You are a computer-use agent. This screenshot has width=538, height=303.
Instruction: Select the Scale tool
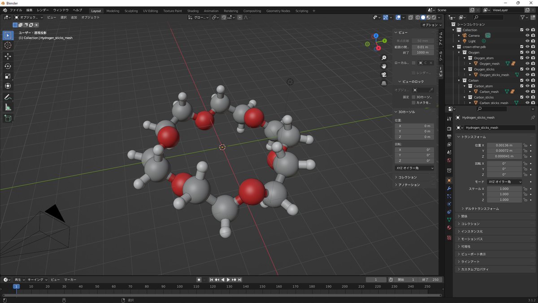click(x=8, y=76)
